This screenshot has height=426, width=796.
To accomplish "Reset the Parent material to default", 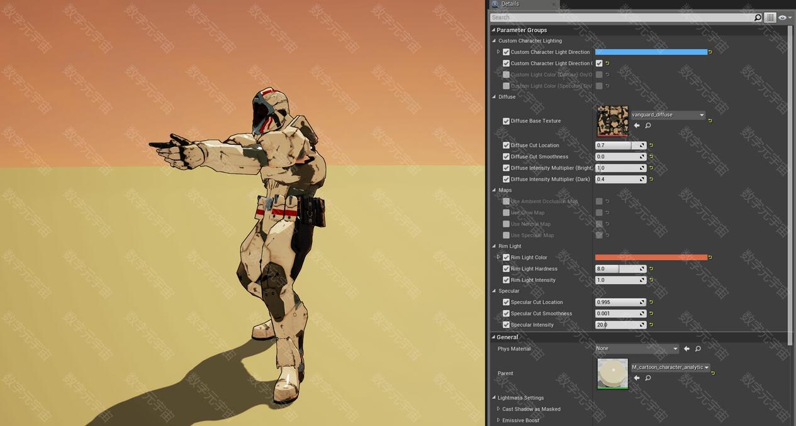I will (x=713, y=373).
